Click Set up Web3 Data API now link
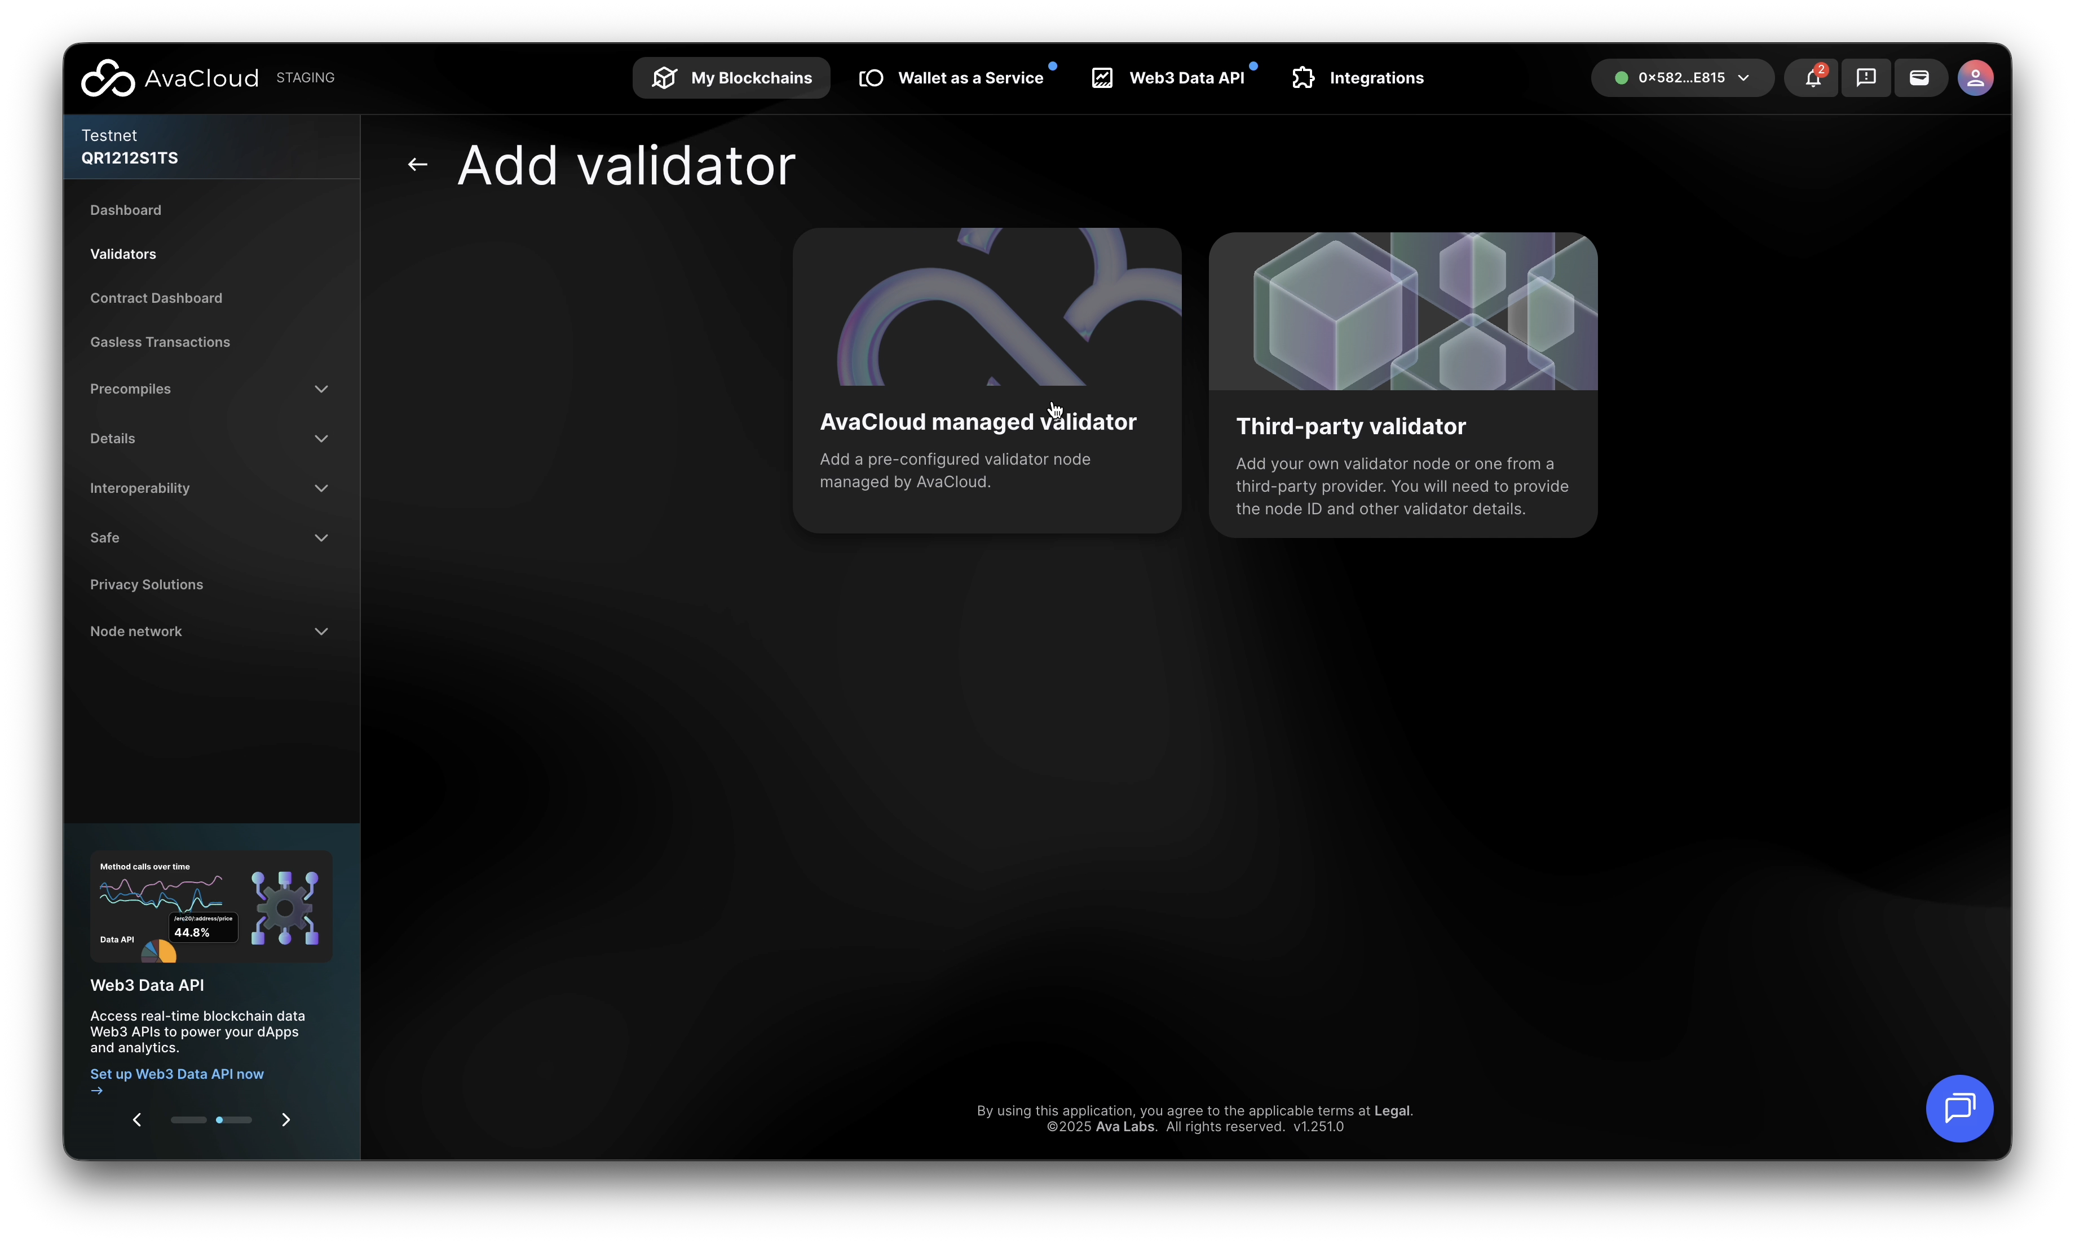The image size is (2075, 1244). tap(177, 1074)
